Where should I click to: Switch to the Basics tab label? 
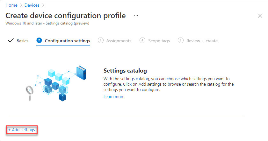[x=22, y=41]
